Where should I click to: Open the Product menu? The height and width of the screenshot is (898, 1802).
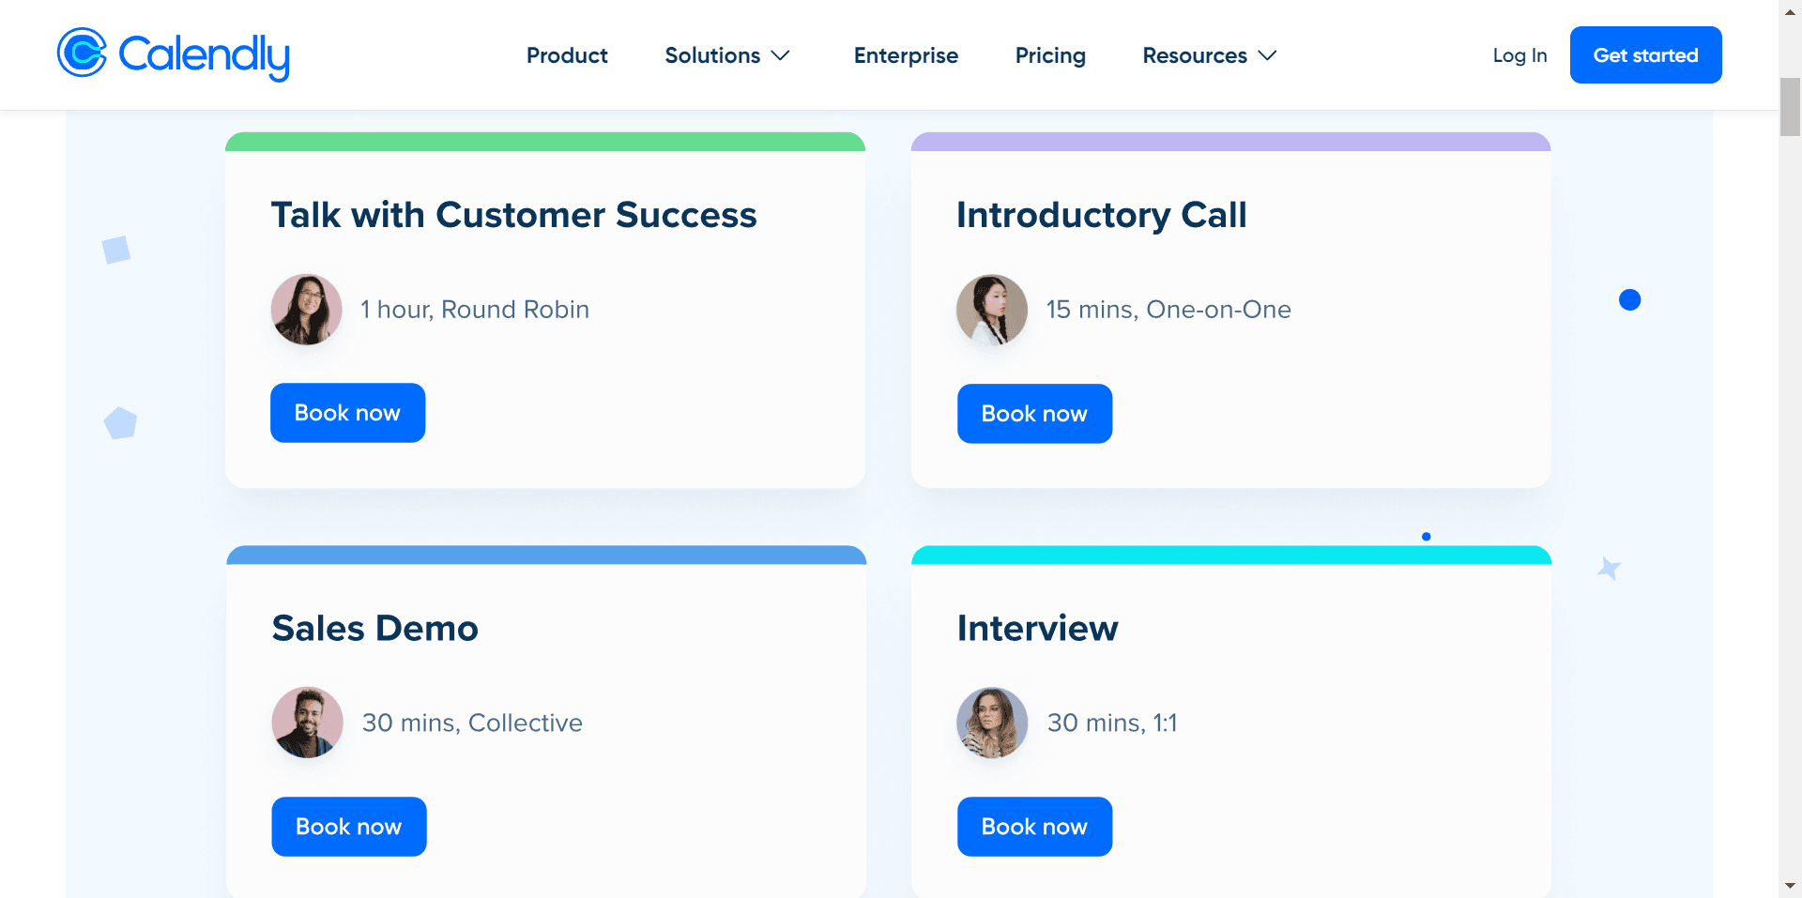[x=567, y=55]
